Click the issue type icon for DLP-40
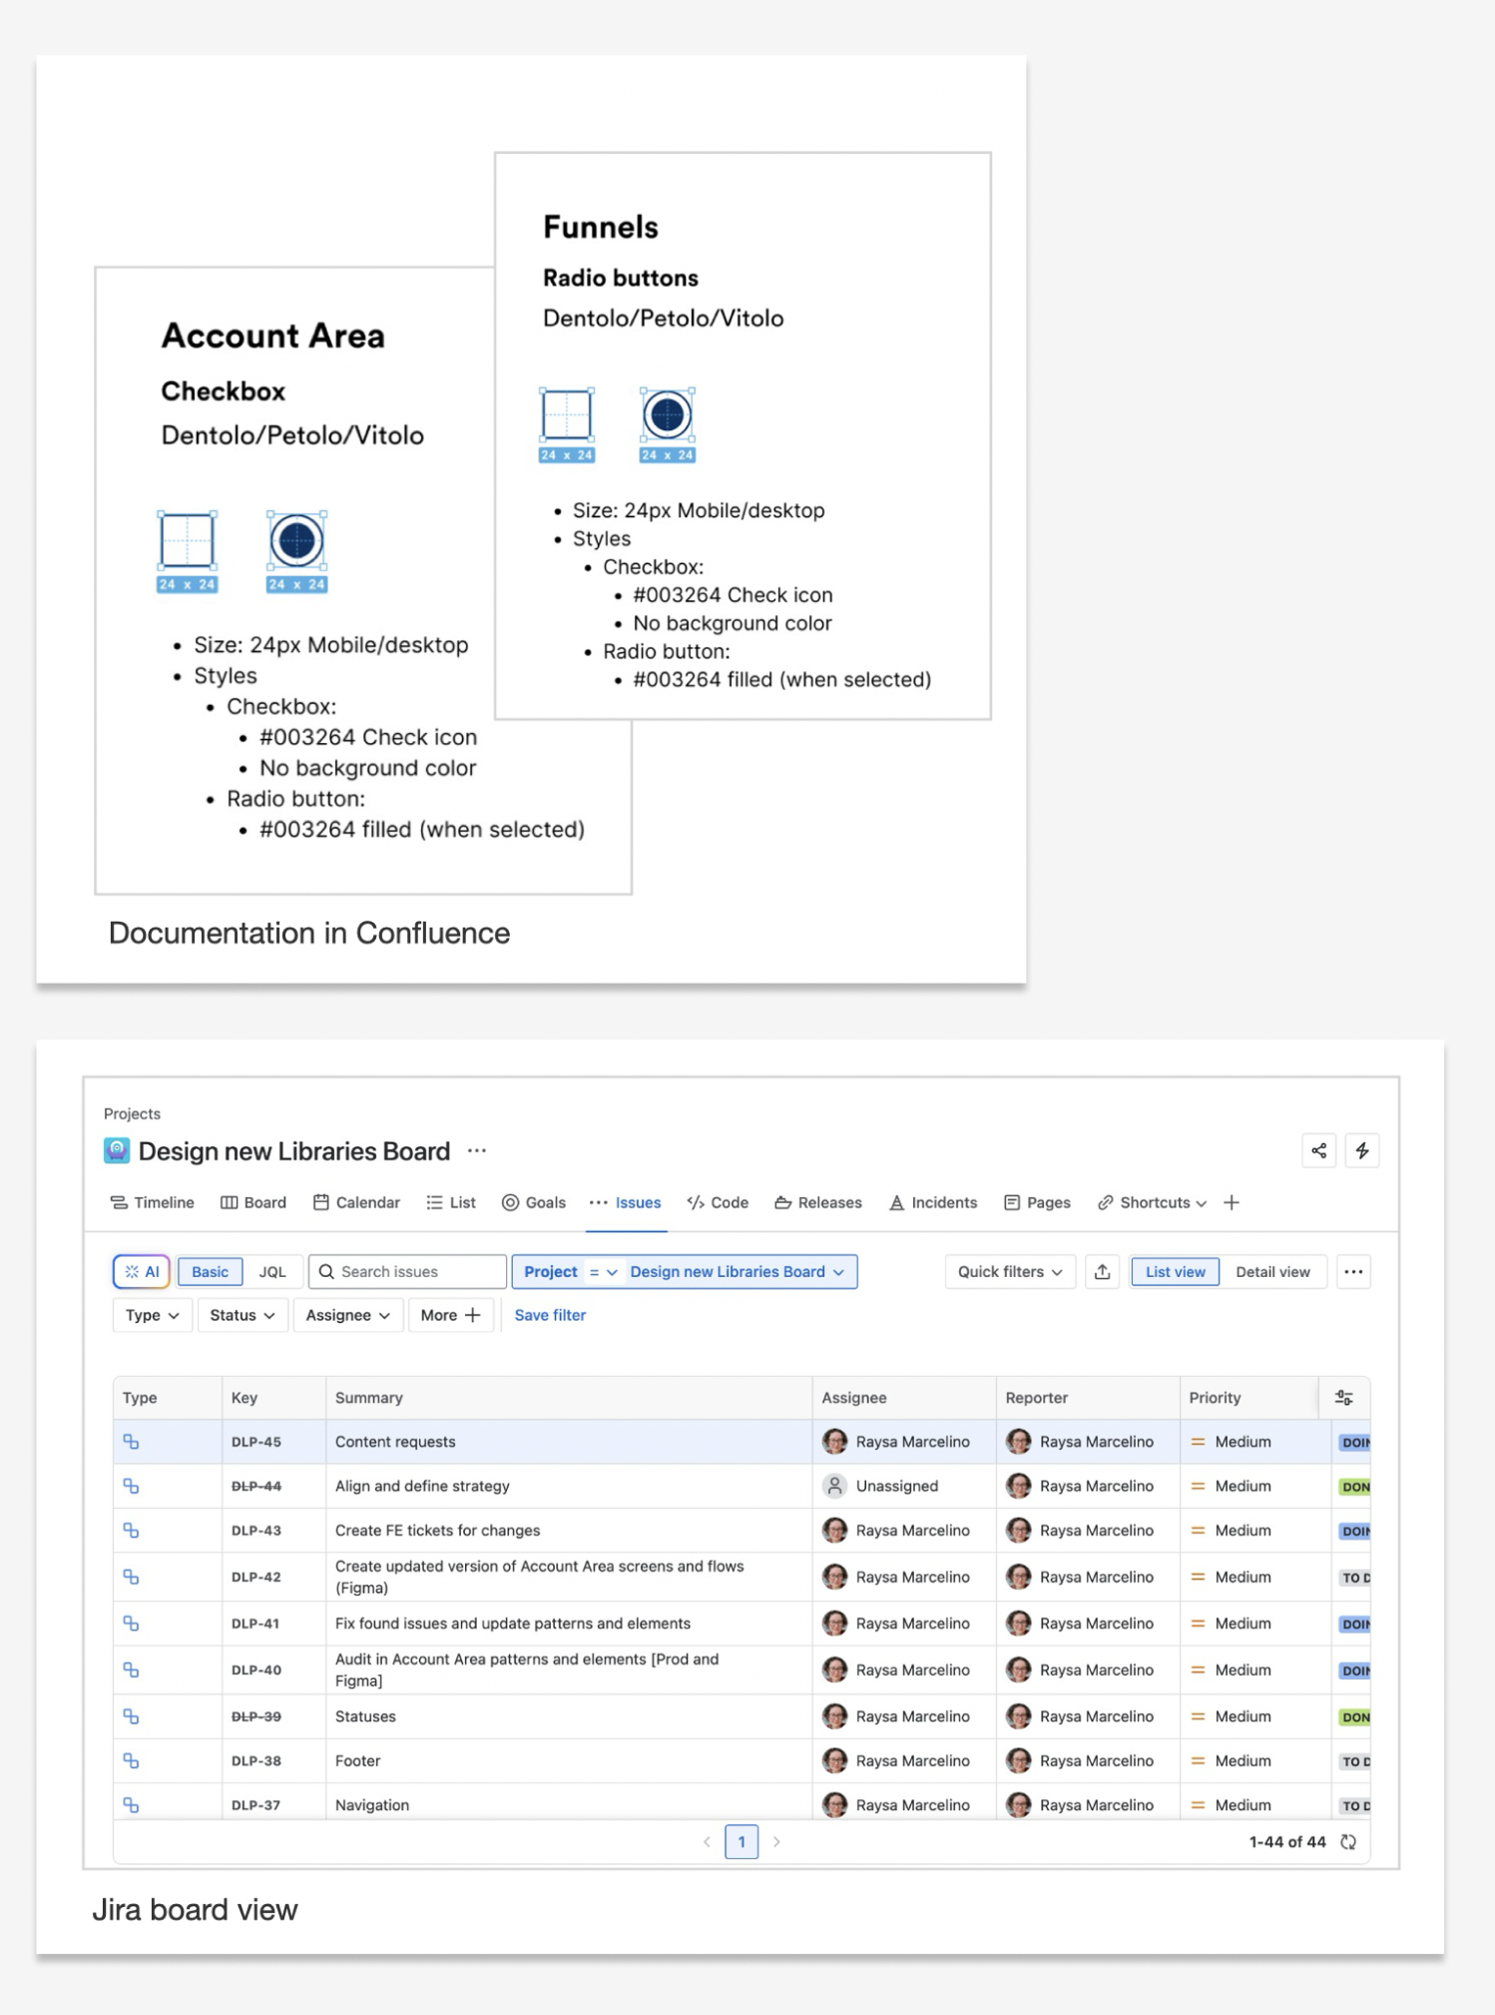Screen dimensions: 1495x2015 (131, 1670)
